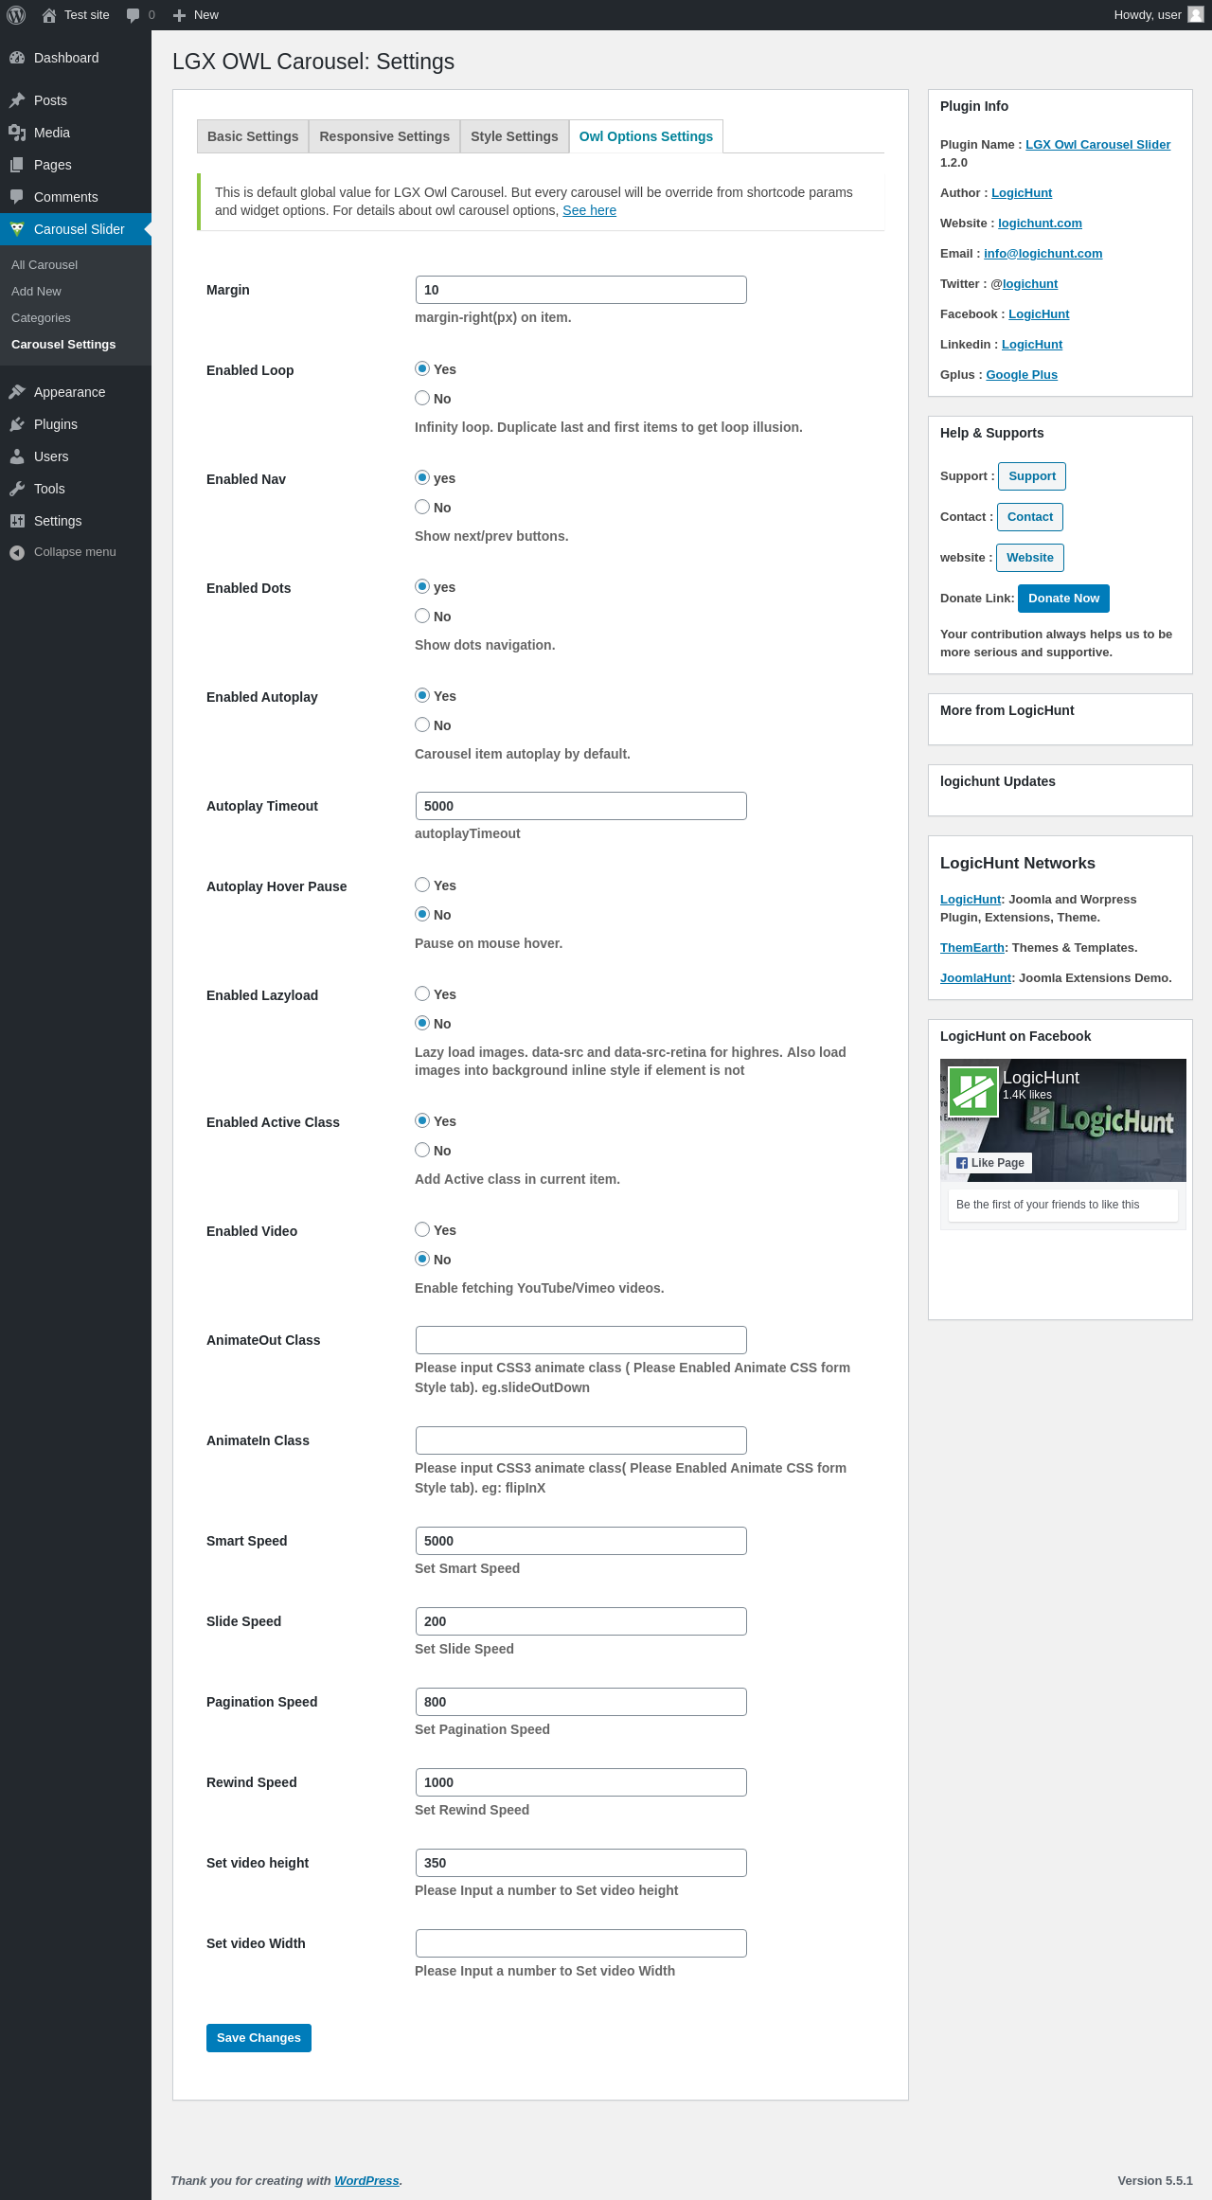Screen dimensions: 1212x2200
Task: Open the Style Settings tab
Action: tap(514, 136)
